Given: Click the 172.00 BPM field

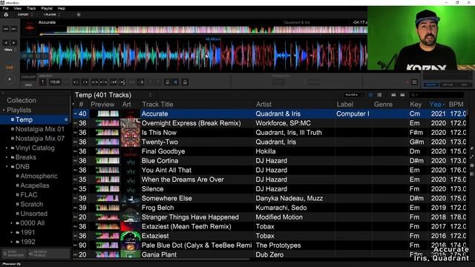Looking at the screenshot, I should pyautogui.click(x=55, y=82).
